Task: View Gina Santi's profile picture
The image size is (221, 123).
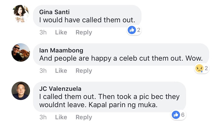Action: [21, 14]
